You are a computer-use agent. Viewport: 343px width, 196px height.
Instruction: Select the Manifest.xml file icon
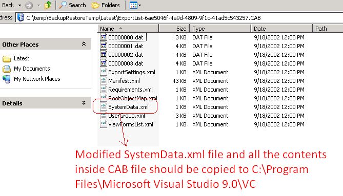104,81
